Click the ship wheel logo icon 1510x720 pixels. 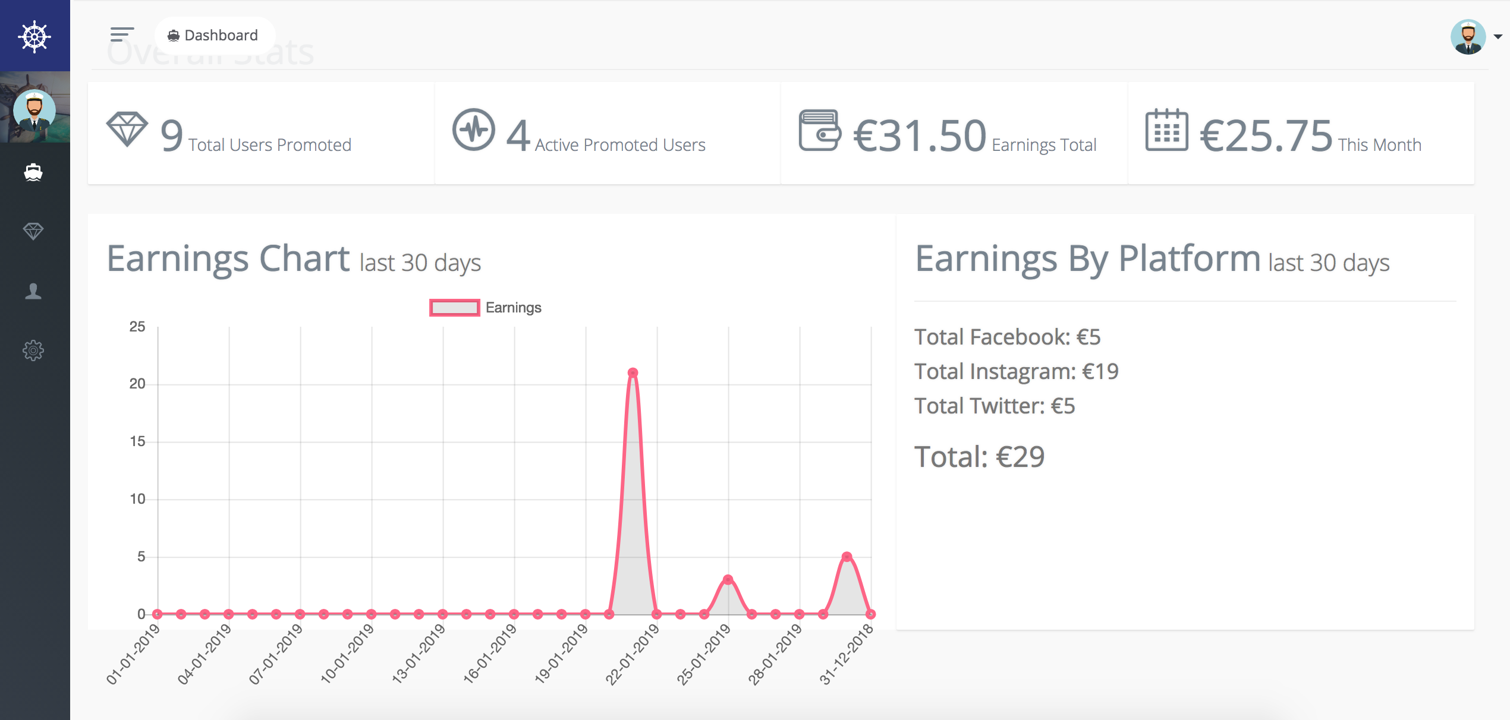point(34,36)
